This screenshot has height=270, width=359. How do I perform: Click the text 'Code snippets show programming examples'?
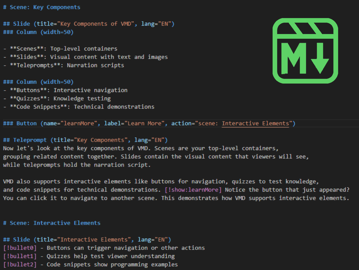pyautogui.click(x=112, y=265)
